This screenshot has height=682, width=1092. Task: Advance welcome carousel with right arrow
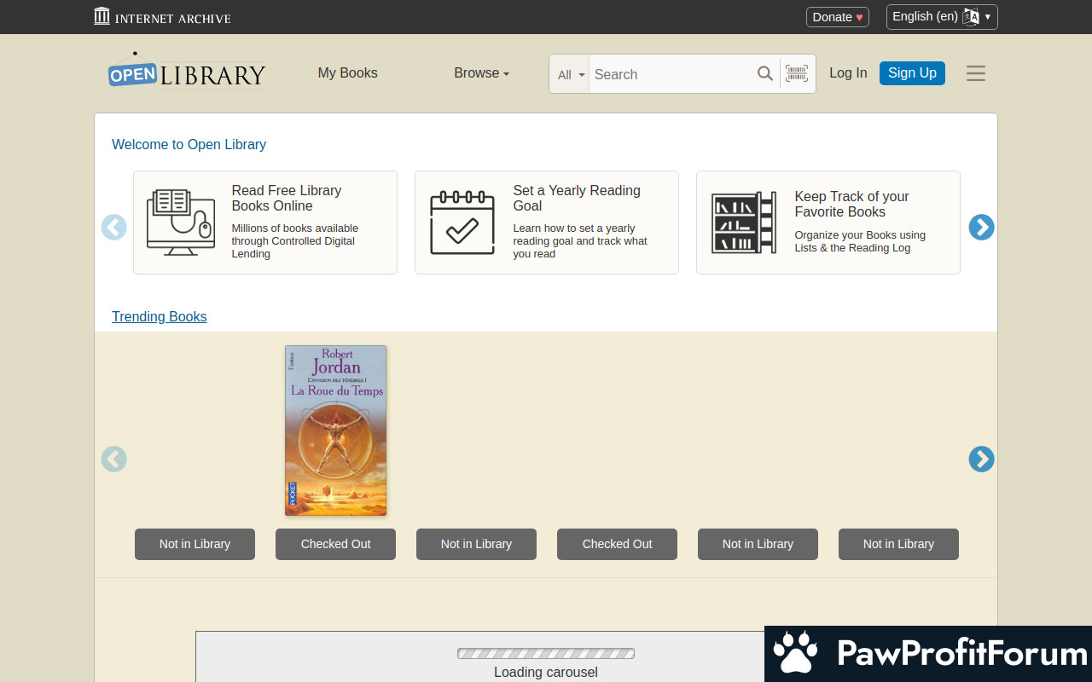tap(981, 227)
